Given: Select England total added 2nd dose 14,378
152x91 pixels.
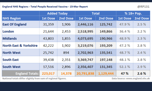Looking at the screenshot, I should [66, 73].
